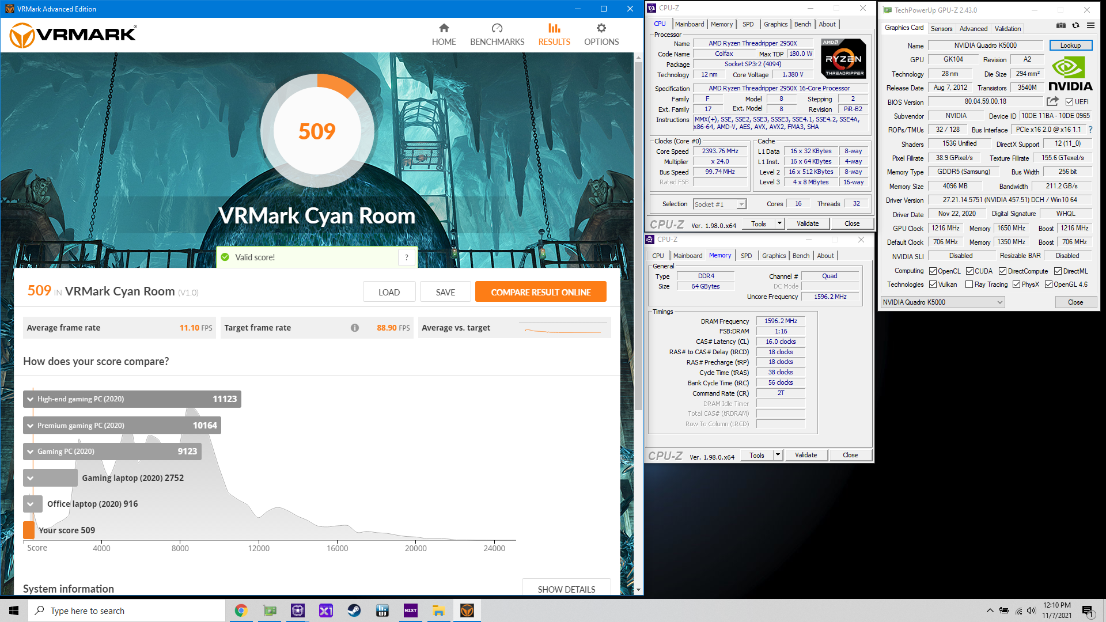Image resolution: width=1106 pixels, height=622 pixels.
Task: Toggle the DirectCompute checkbox
Action: (x=1002, y=271)
